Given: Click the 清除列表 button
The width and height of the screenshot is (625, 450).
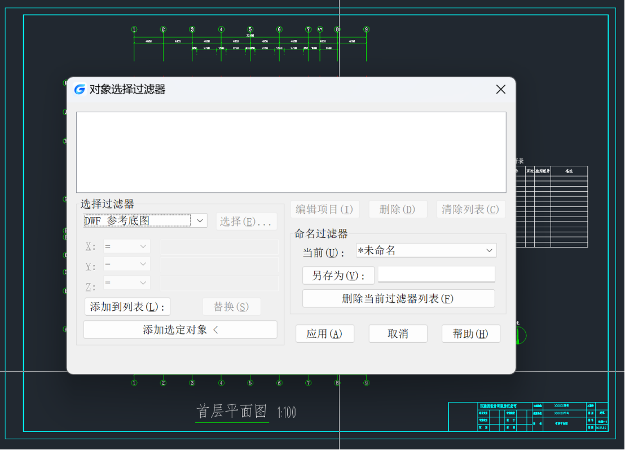Looking at the screenshot, I should (x=470, y=209).
